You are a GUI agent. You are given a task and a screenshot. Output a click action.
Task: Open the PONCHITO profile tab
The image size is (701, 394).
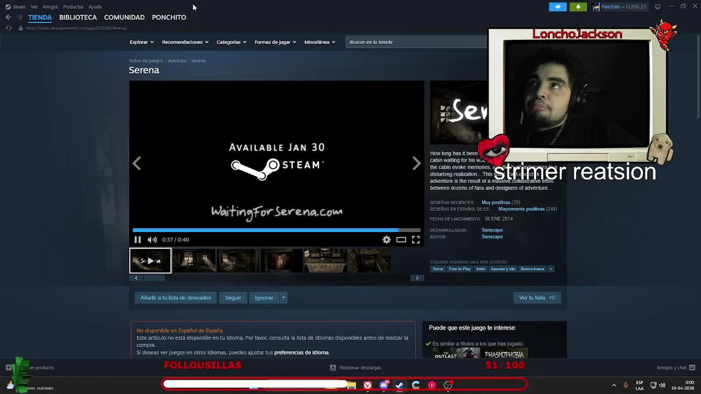(169, 18)
